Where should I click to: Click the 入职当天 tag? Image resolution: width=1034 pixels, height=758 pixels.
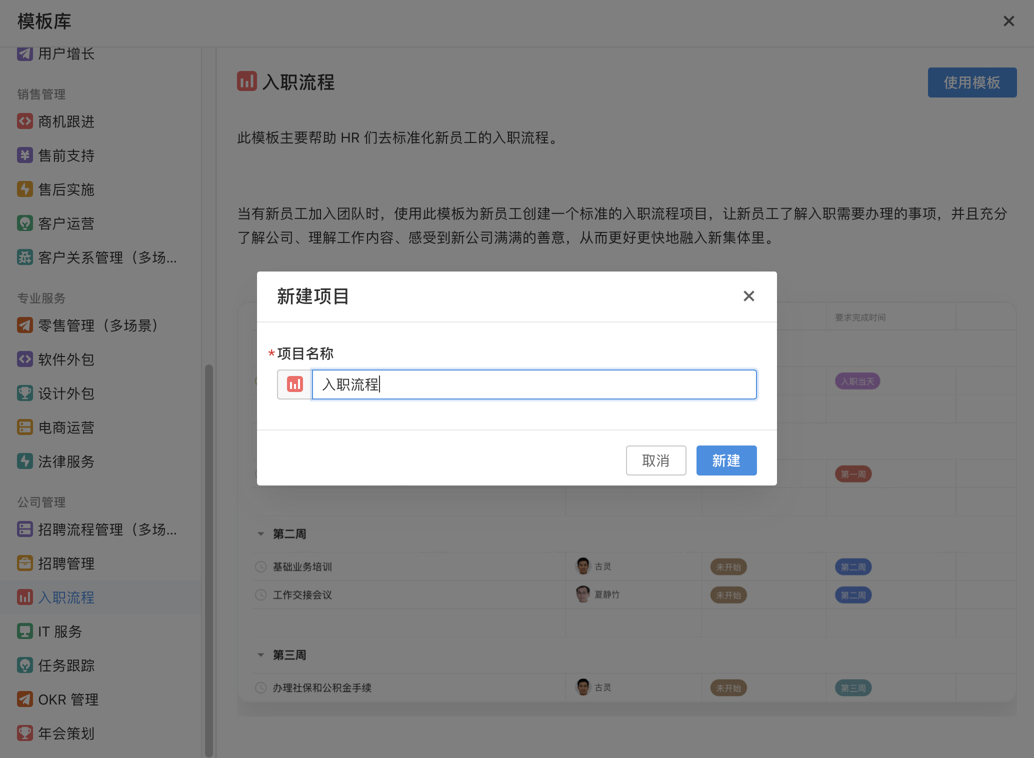(x=857, y=381)
